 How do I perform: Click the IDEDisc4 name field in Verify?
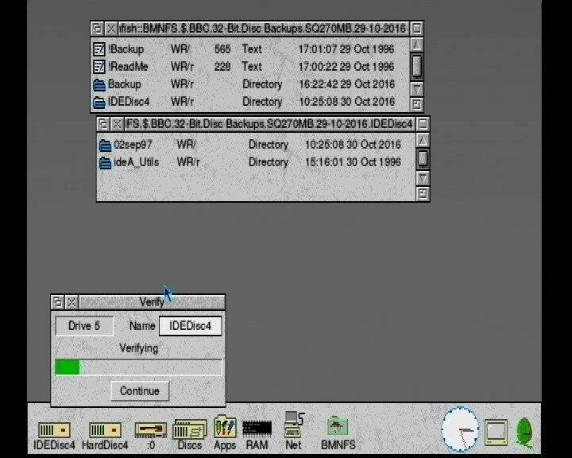coord(190,326)
